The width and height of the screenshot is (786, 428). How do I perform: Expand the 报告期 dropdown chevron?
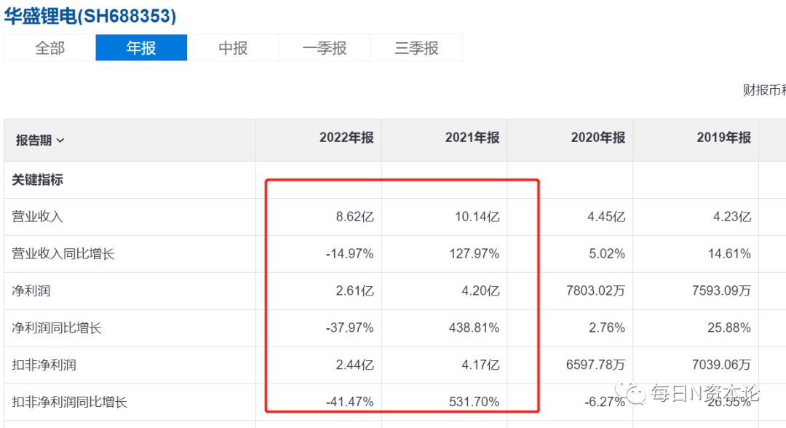coord(60,140)
